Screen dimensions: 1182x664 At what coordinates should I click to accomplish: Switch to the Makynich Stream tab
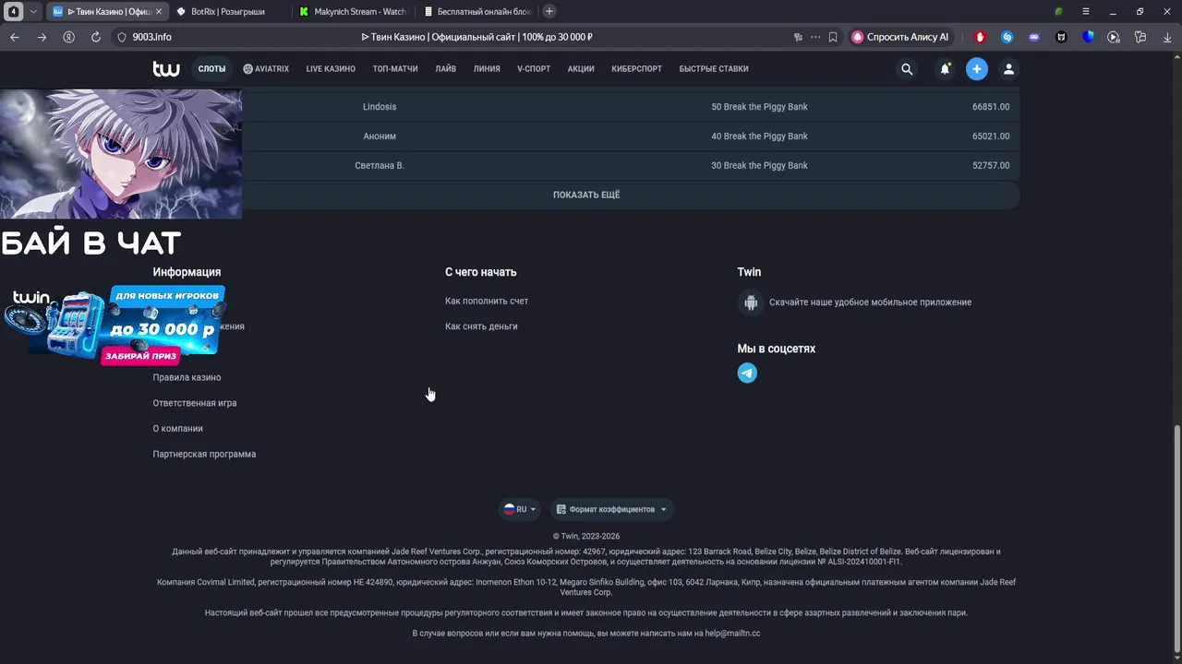coord(353,12)
